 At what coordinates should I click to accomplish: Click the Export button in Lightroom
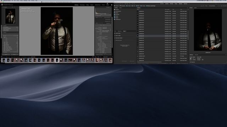click(x=15, y=55)
